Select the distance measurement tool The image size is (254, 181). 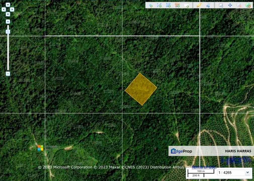(159, 6)
